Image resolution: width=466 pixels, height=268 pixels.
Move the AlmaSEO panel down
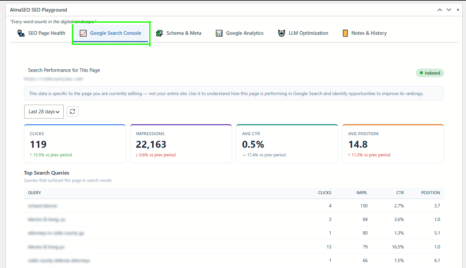point(449,10)
